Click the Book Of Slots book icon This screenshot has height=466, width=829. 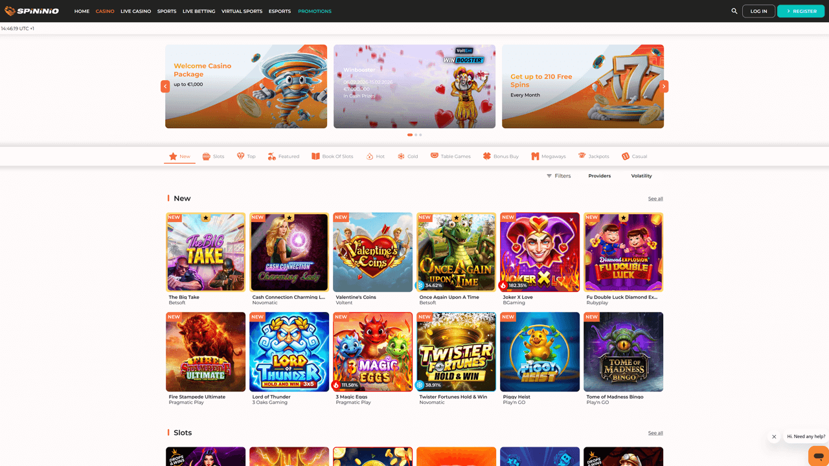tap(315, 156)
